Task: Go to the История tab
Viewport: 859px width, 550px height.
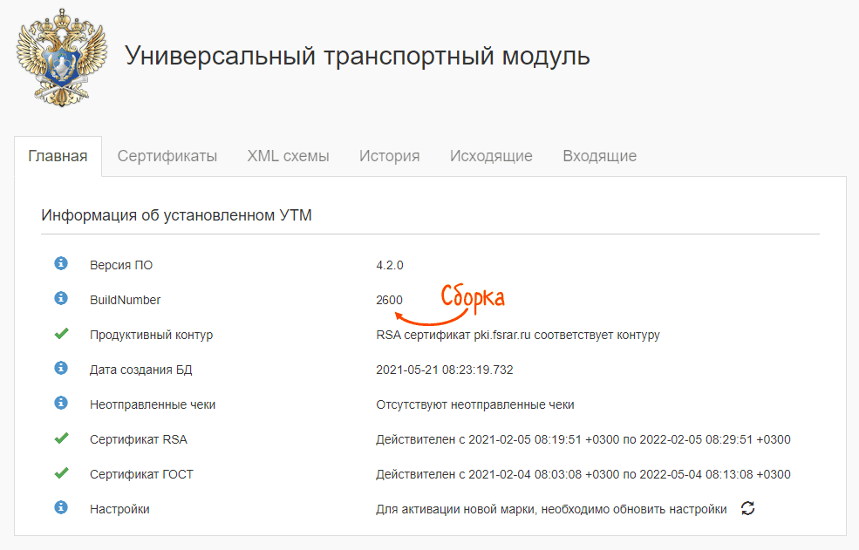Action: click(389, 156)
